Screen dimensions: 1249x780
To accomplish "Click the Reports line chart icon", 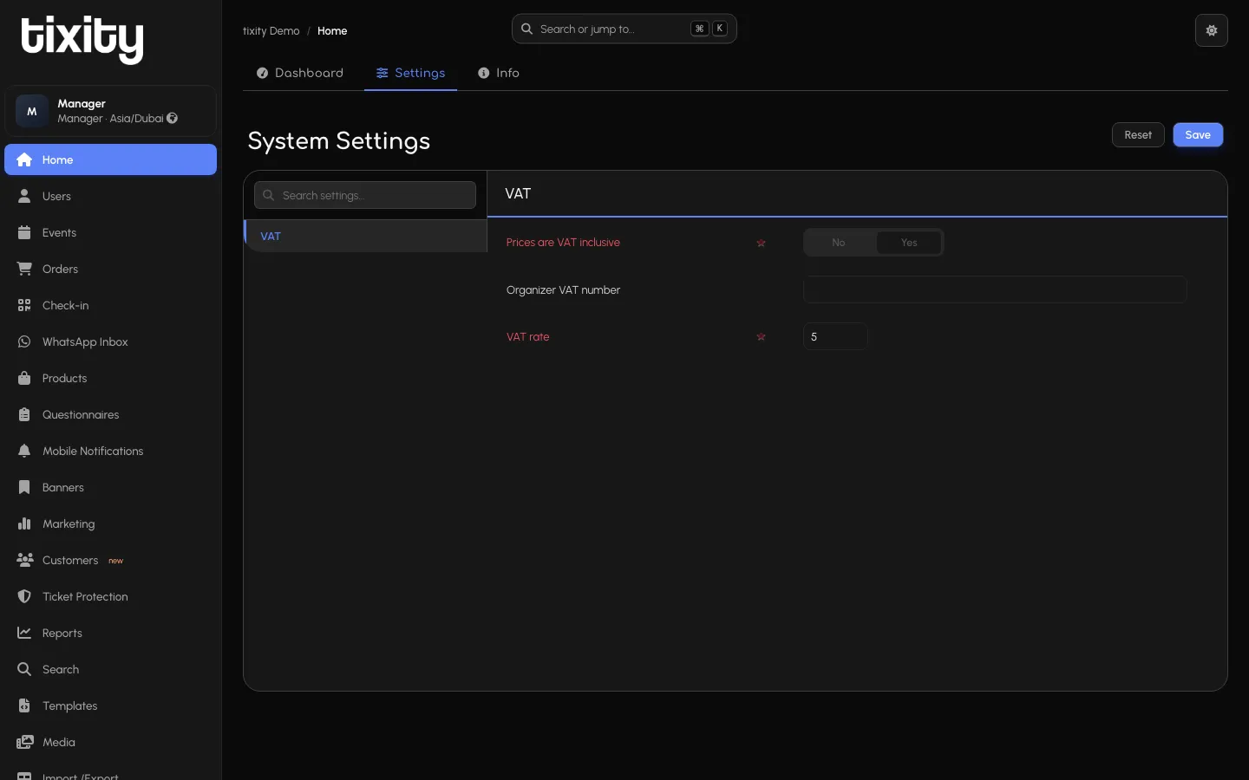I will [x=24, y=633].
